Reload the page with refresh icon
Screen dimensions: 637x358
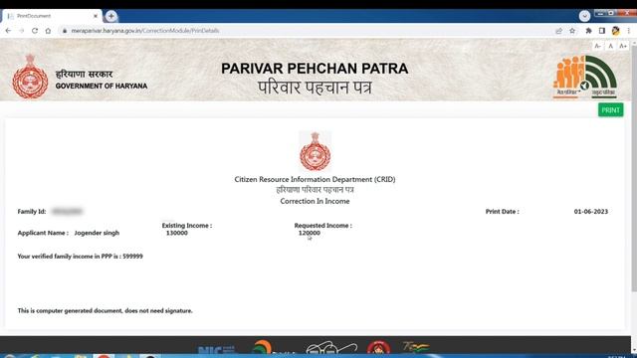click(x=35, y=31)
